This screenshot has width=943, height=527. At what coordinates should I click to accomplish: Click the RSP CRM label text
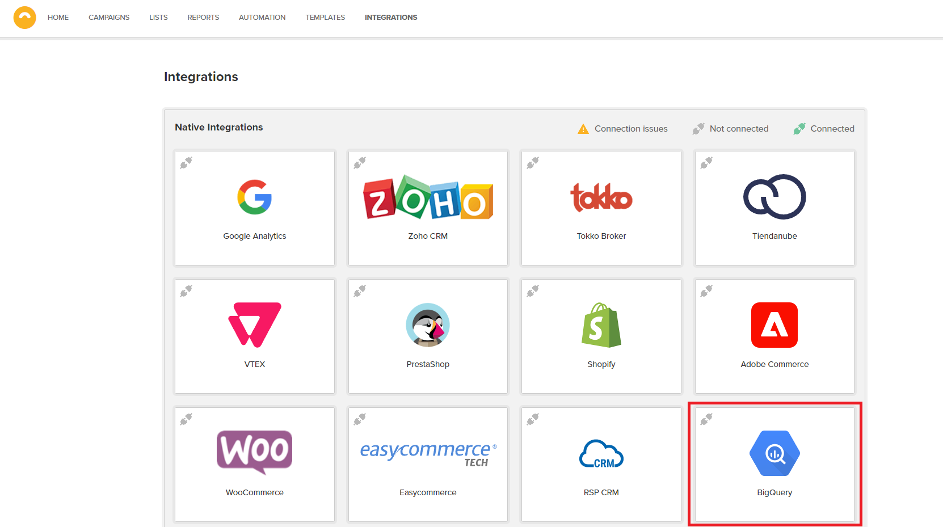tap(601, 492)
